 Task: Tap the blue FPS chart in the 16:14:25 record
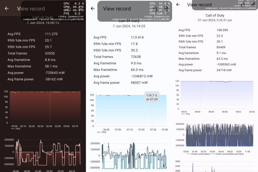pyautogui.click(x=131, y=111)
